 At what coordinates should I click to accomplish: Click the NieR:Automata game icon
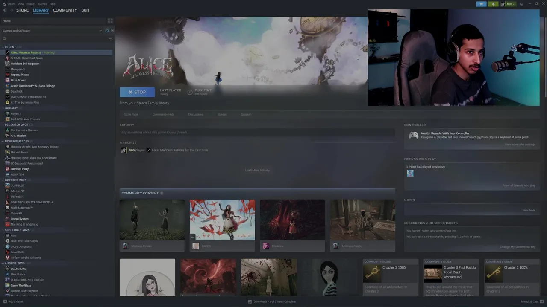tap(7, 208)
